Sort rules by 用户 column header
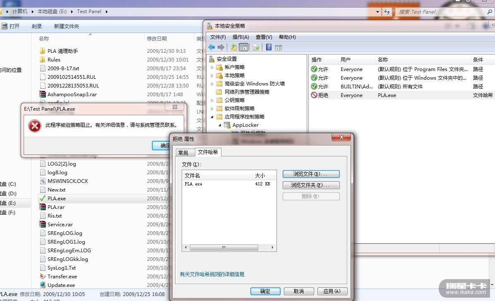Screen dimensions: 495x301 pos(356,59)
